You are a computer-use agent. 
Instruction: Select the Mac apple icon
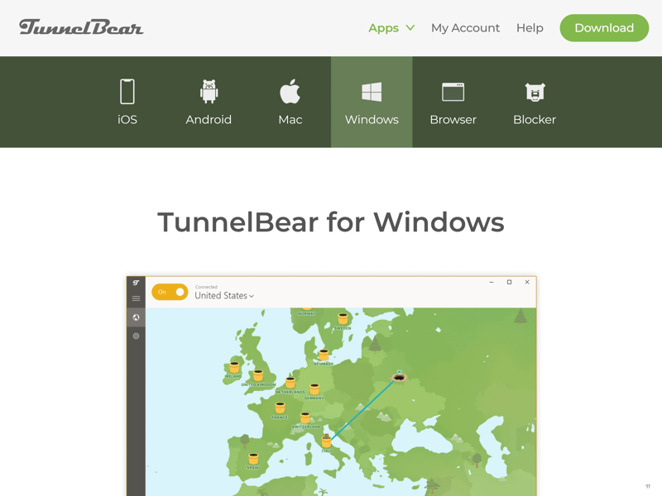pos(290,91)
